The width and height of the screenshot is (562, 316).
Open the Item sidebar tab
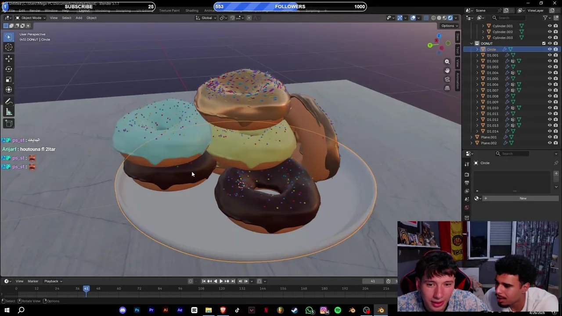(458, 37)
